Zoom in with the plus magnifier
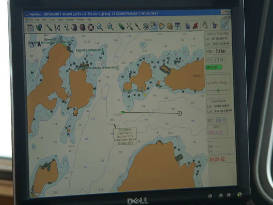This screenshot has height=205, width=273. [x=111, y=27]
